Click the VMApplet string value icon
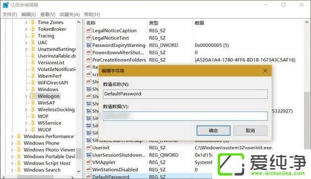The height and width of the screenshot is (179, 311). point(89,162)
